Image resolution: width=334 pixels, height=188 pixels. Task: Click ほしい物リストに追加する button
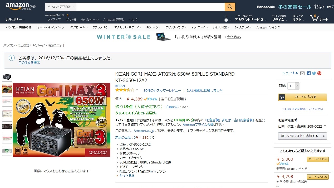click(300, 136)
